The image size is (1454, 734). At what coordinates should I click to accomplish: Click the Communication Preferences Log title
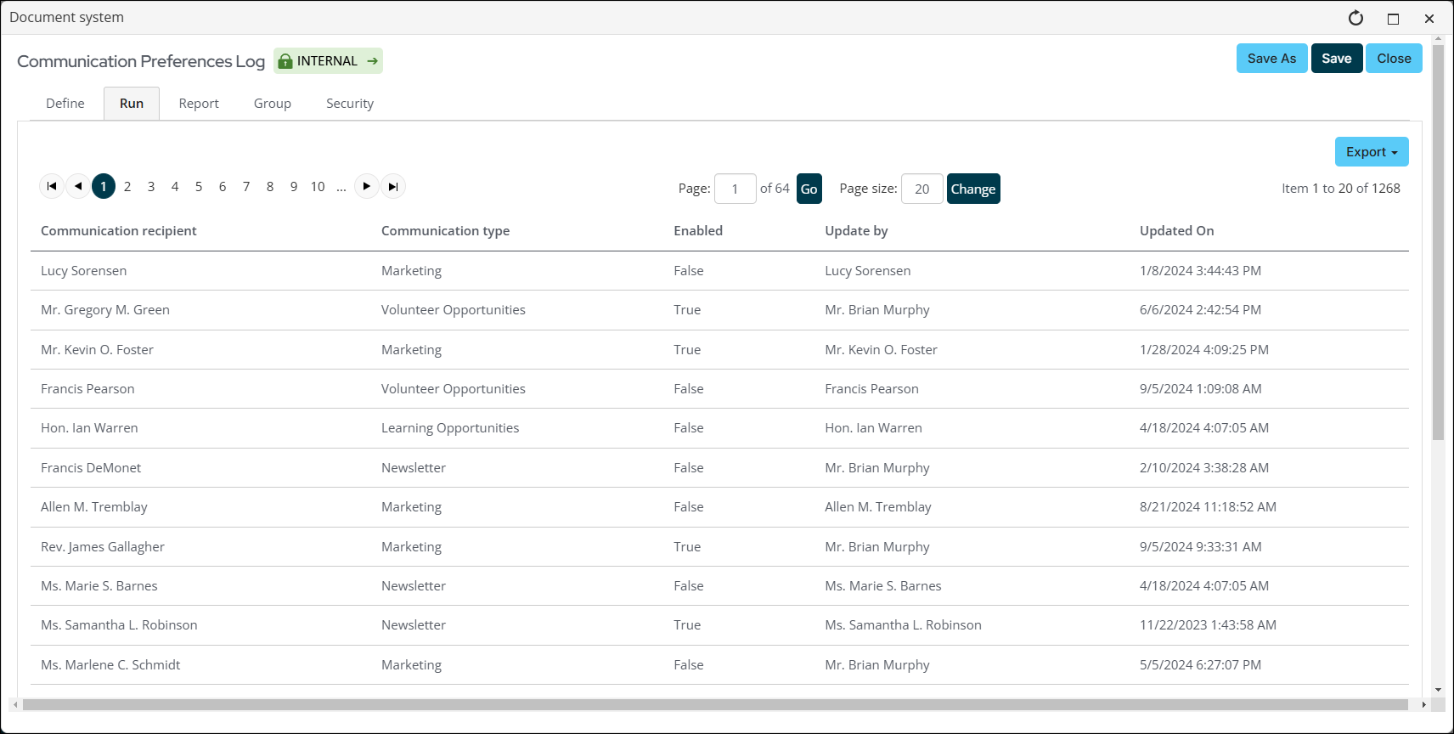point(141,61)
